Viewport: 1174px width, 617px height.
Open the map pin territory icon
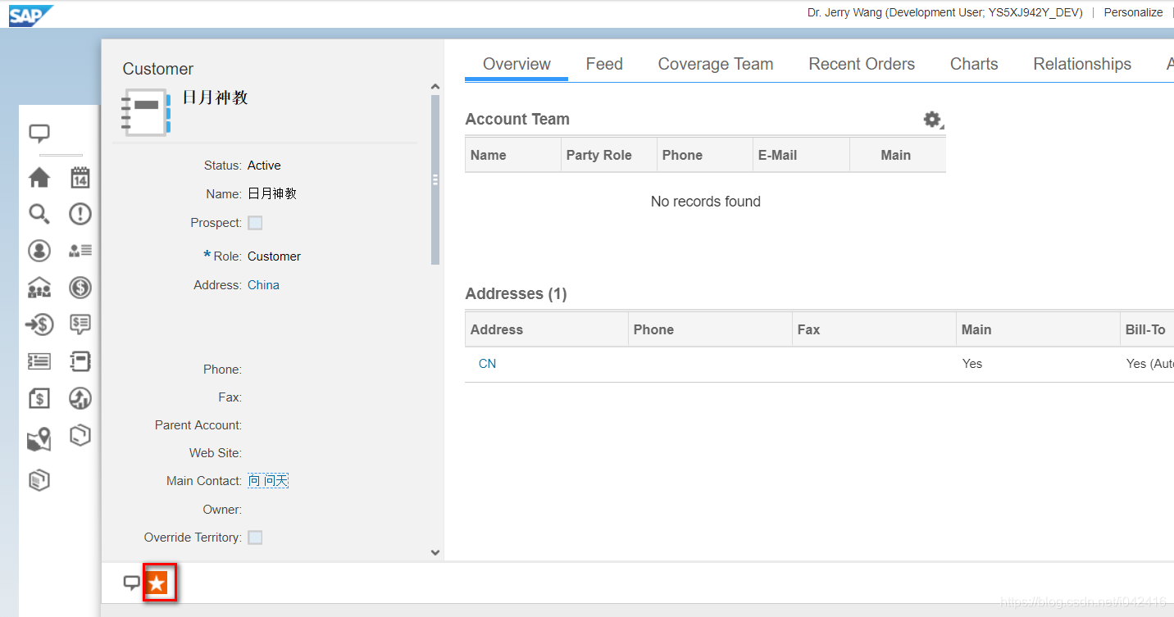tap(39, 439)
